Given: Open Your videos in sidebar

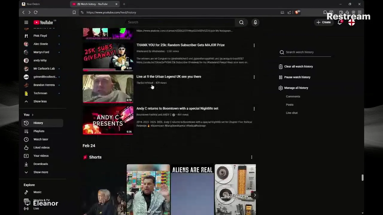Looking at the screenshot, I should [42, 156].
